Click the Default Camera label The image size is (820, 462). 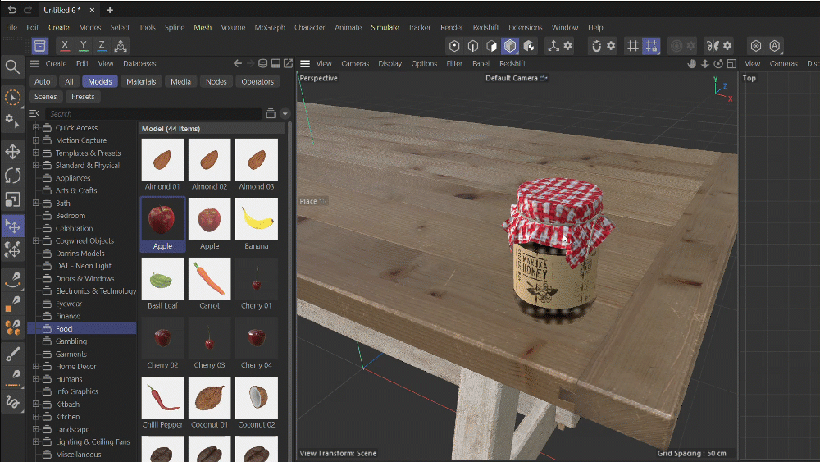(512, 78)
